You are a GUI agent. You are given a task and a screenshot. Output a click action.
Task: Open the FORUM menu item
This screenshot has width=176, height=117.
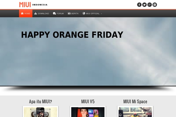tap(60, 13)
